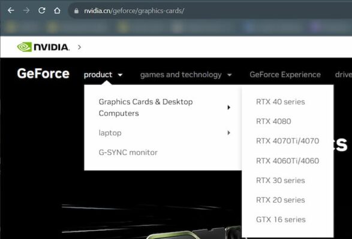The width and height of the screenshot is (352, 239).
Task: Reload the page with the refresh icon
Action: 42,10
